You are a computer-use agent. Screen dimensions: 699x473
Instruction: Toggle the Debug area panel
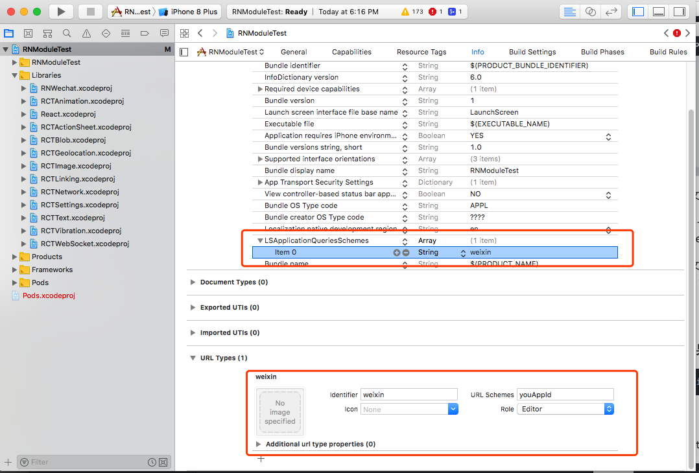658,12
